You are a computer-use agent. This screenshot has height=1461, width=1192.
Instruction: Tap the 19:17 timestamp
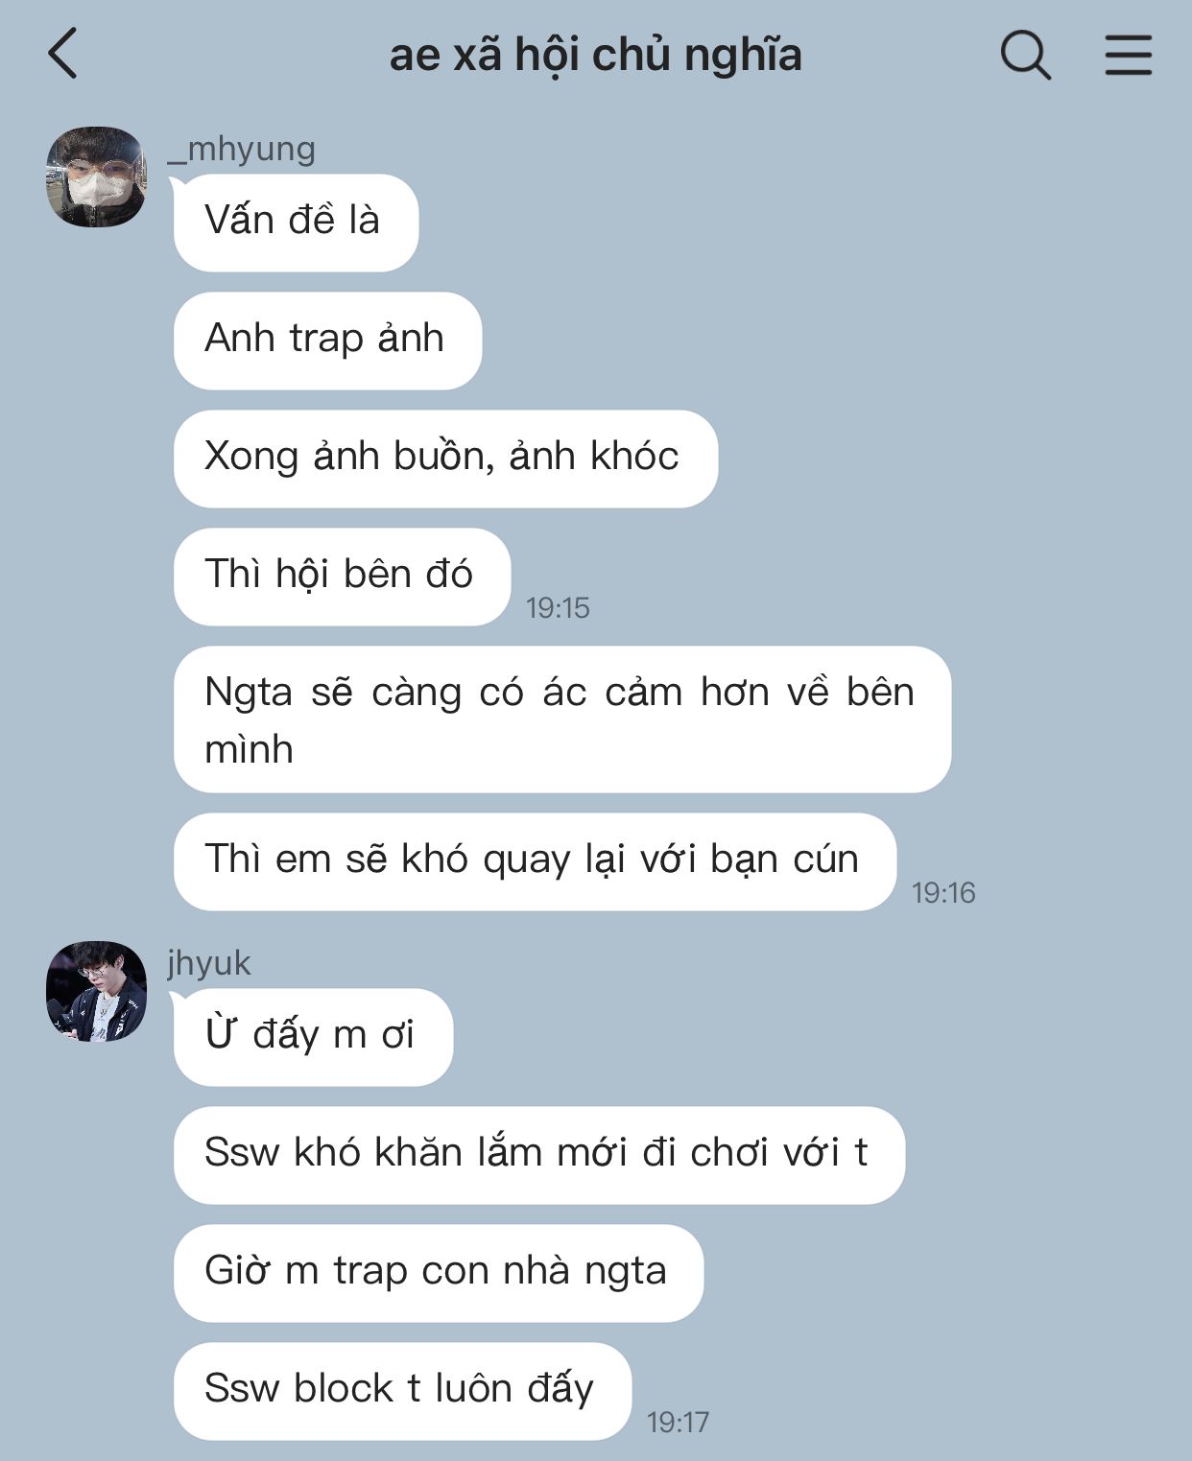(678, 1423)
